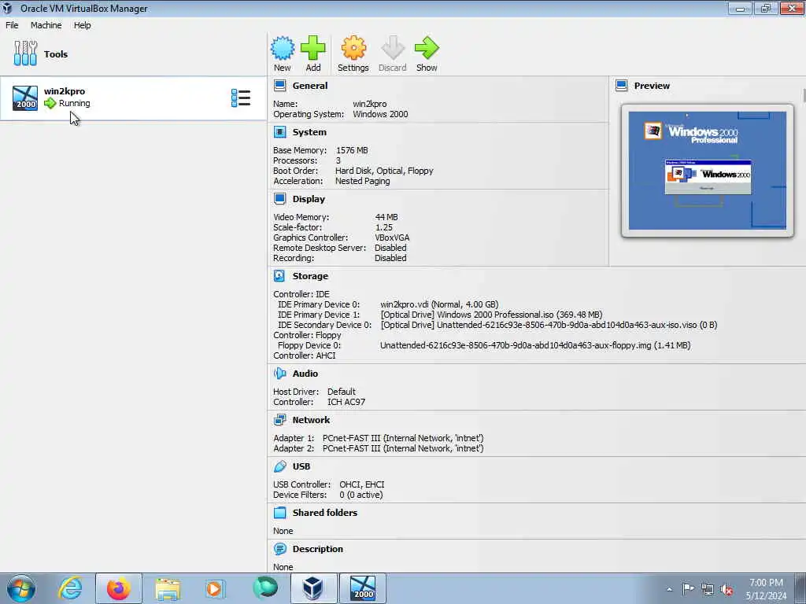806x604 pixels.
Task: Open Settings with the gear icon
Action: (x=353, y=48)
